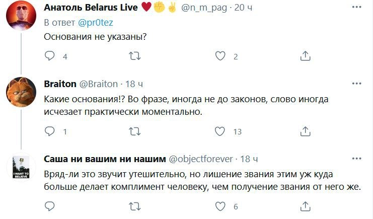Open the @pr0tez mention link
The image size is (373, 219).
point(89,23)
